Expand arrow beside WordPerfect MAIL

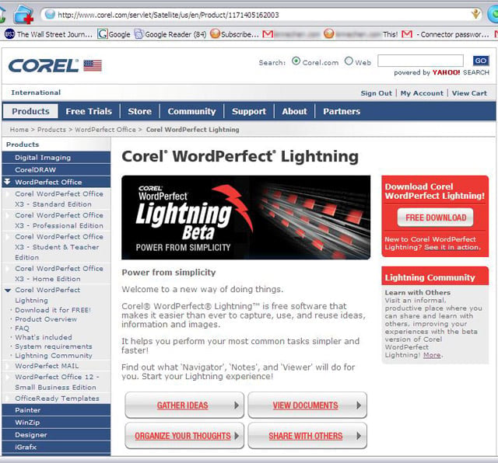click(x=8, y=366)
